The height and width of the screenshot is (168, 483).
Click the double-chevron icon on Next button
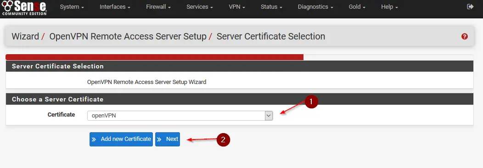point(159,140)
